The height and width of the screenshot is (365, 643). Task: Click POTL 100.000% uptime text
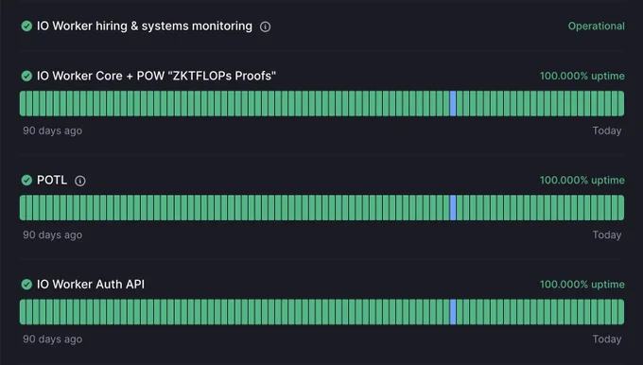(x=582, y=180)
